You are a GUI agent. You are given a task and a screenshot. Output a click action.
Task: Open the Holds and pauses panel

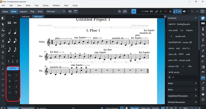pyautogui.click(x=203, y=72)
